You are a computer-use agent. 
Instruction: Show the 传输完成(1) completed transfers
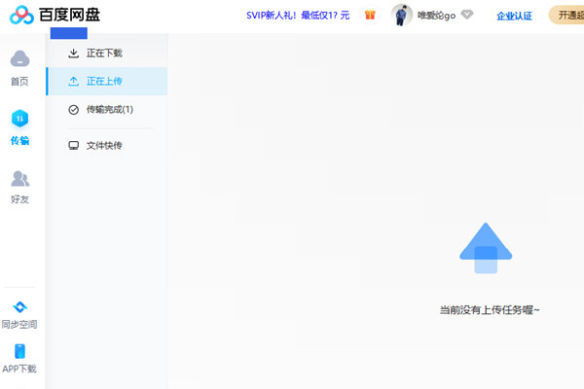(x=107, y=110)
